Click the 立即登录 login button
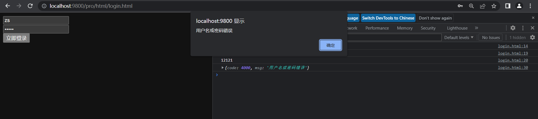This screenshot has width=538, height=119. [x=16, y=38]
